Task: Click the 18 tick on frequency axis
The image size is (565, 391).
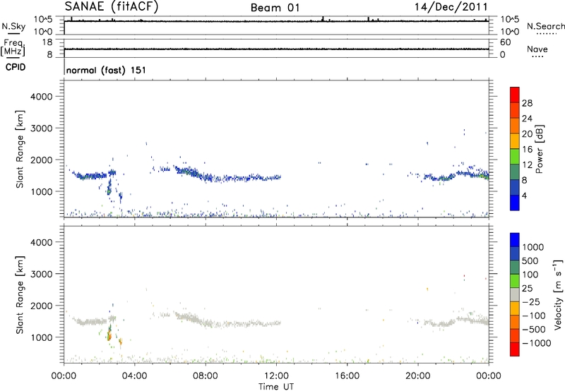Action: point(47,42)
